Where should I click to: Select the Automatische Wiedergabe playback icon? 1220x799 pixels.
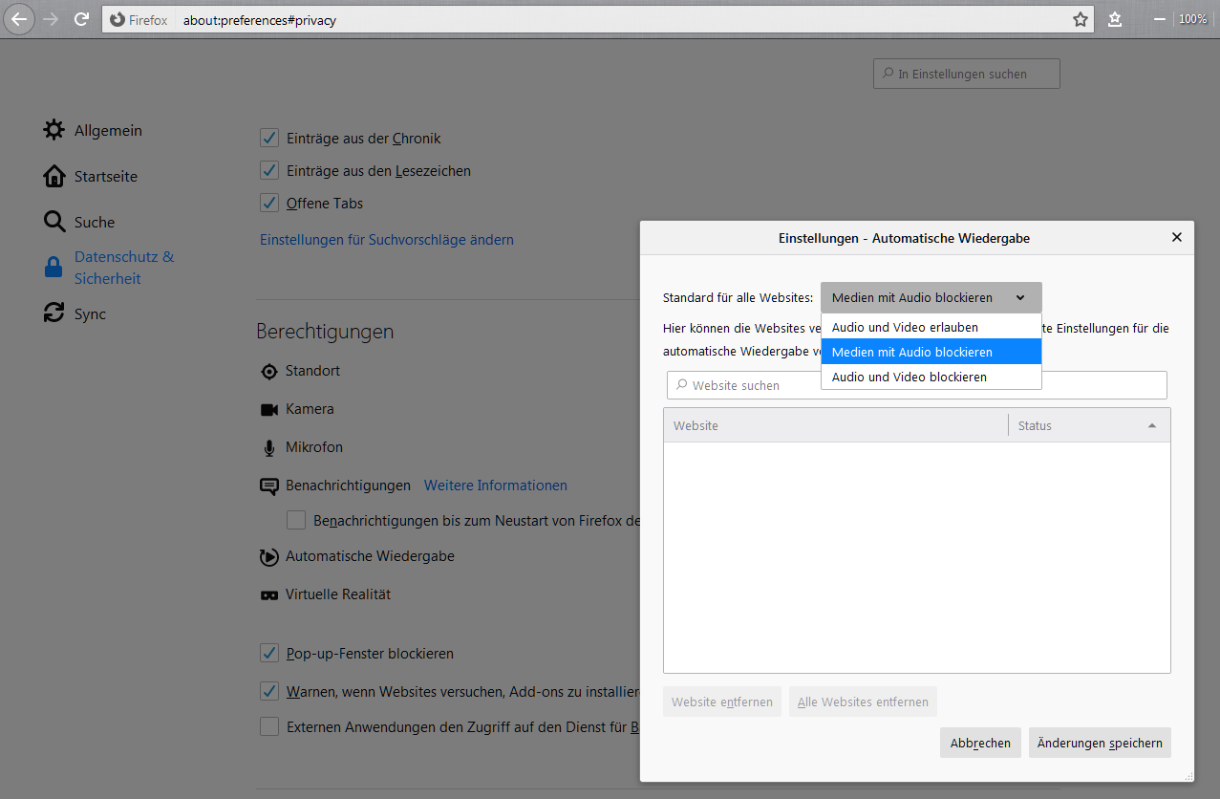tap(269, 556)
